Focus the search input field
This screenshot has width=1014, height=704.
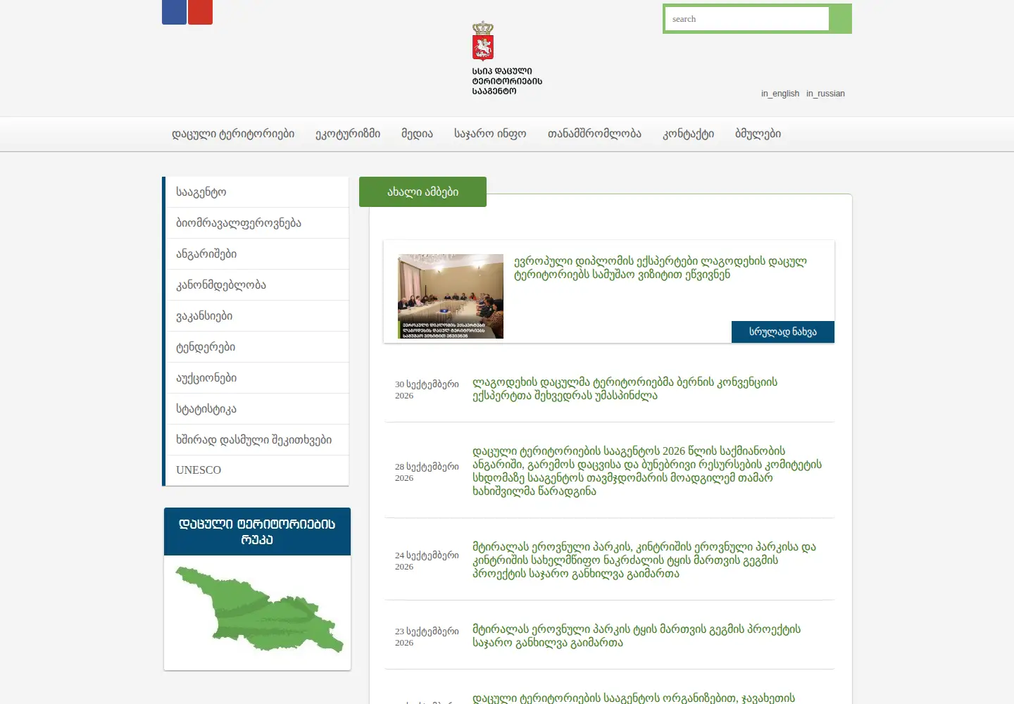click(747, 19)
